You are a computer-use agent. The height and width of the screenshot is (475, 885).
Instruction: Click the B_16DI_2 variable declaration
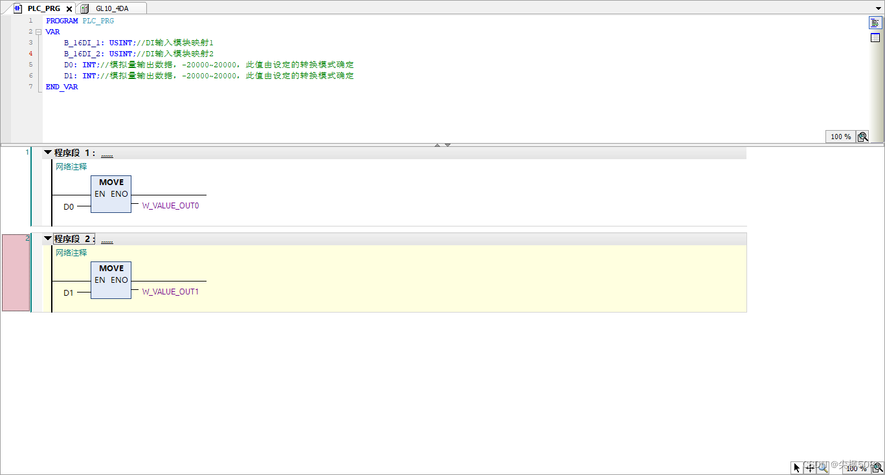(x=139, y=54)
